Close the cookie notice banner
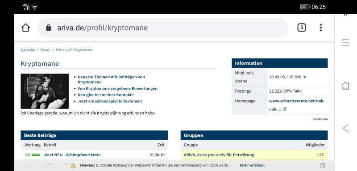The image size is (357, 171). coord(322,165)
